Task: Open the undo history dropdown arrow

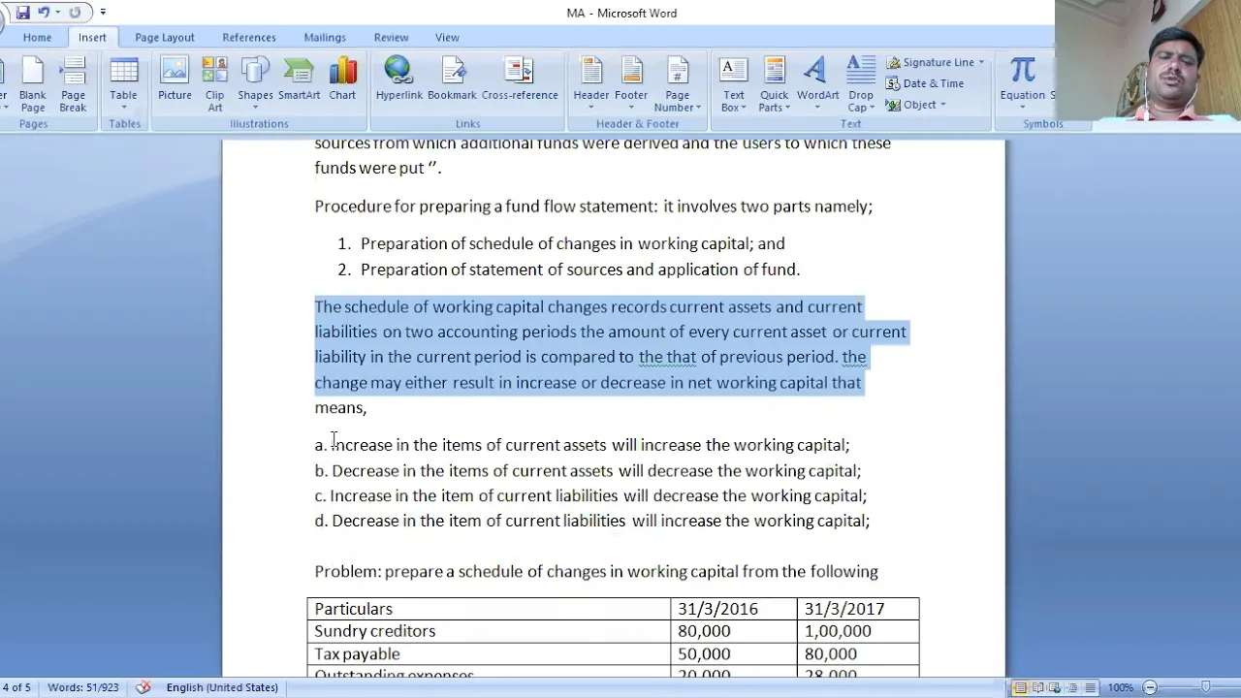Action: pyautogui.click(x=57, y=13)
